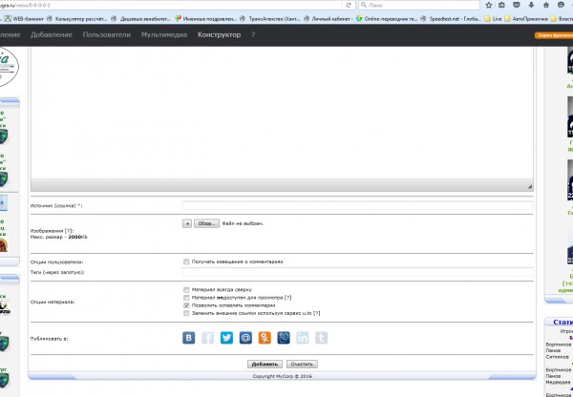Click the browser reload icon

point(349,5)
